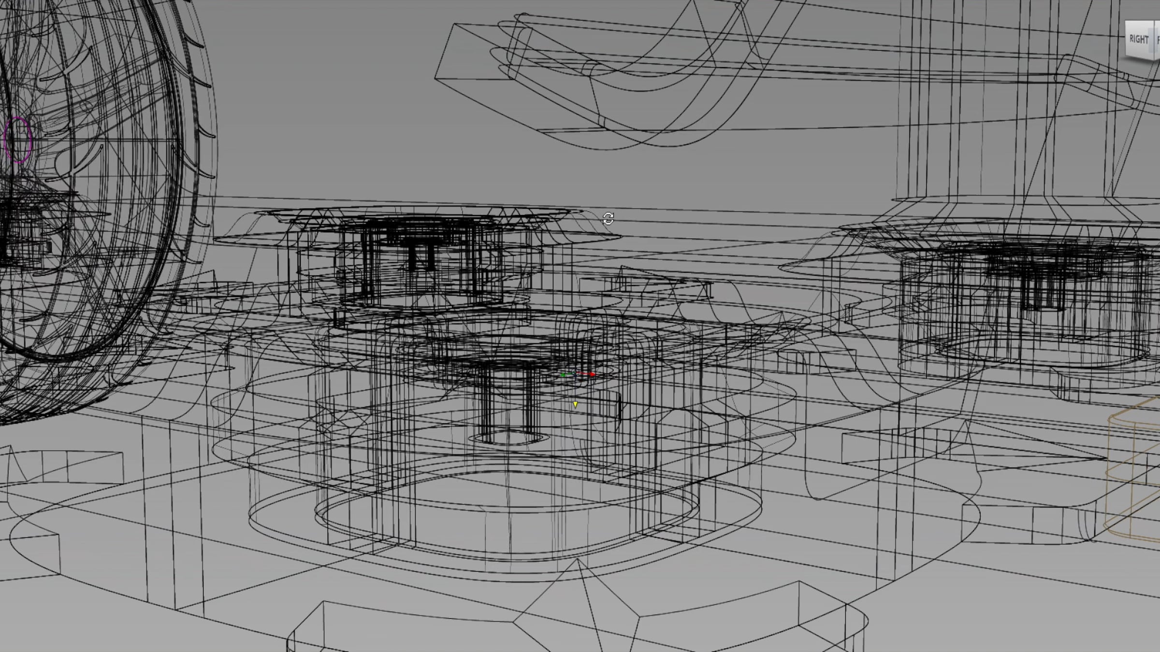
Task: Click the yellow downward-pointing arrow marker
Action: click(x=575, y=405)
